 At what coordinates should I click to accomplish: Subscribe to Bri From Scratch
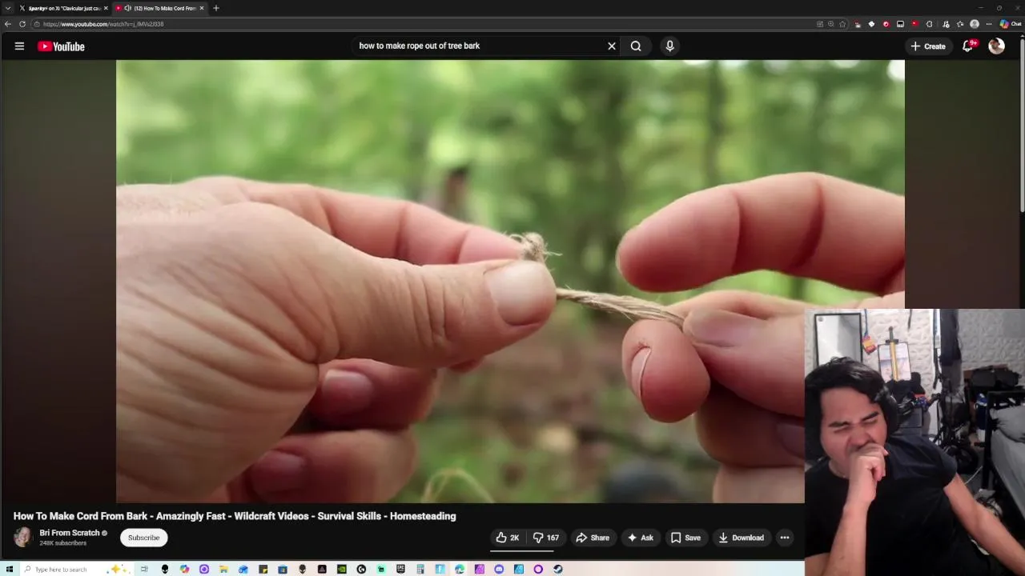pyautogui.click(x=144, y=538)
